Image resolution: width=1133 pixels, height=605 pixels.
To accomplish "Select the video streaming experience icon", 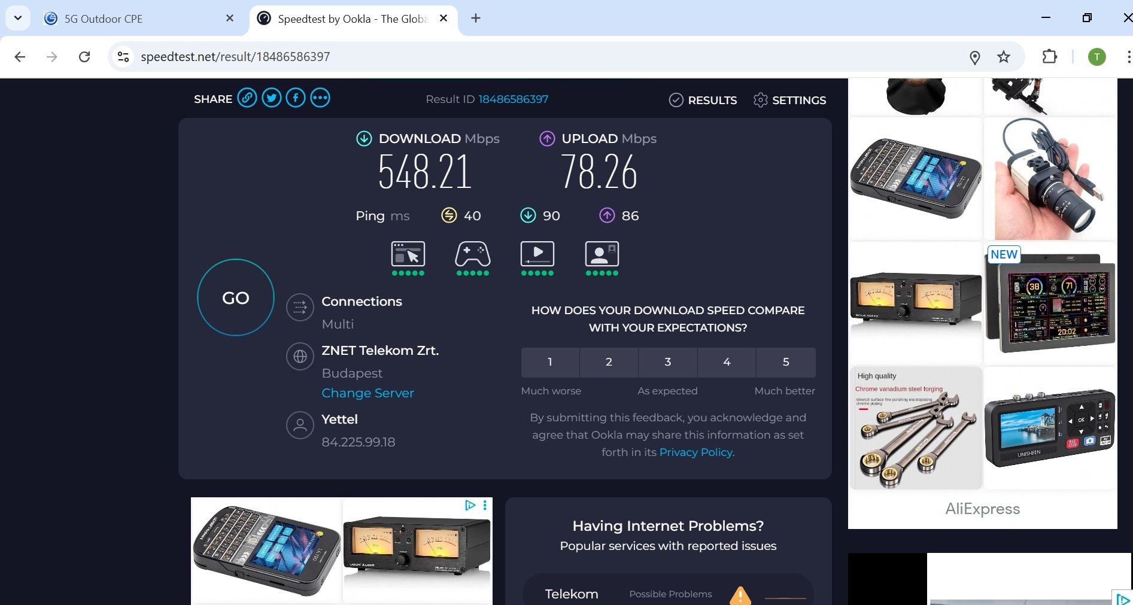I will pyautogui.click(x=537, y=254).
